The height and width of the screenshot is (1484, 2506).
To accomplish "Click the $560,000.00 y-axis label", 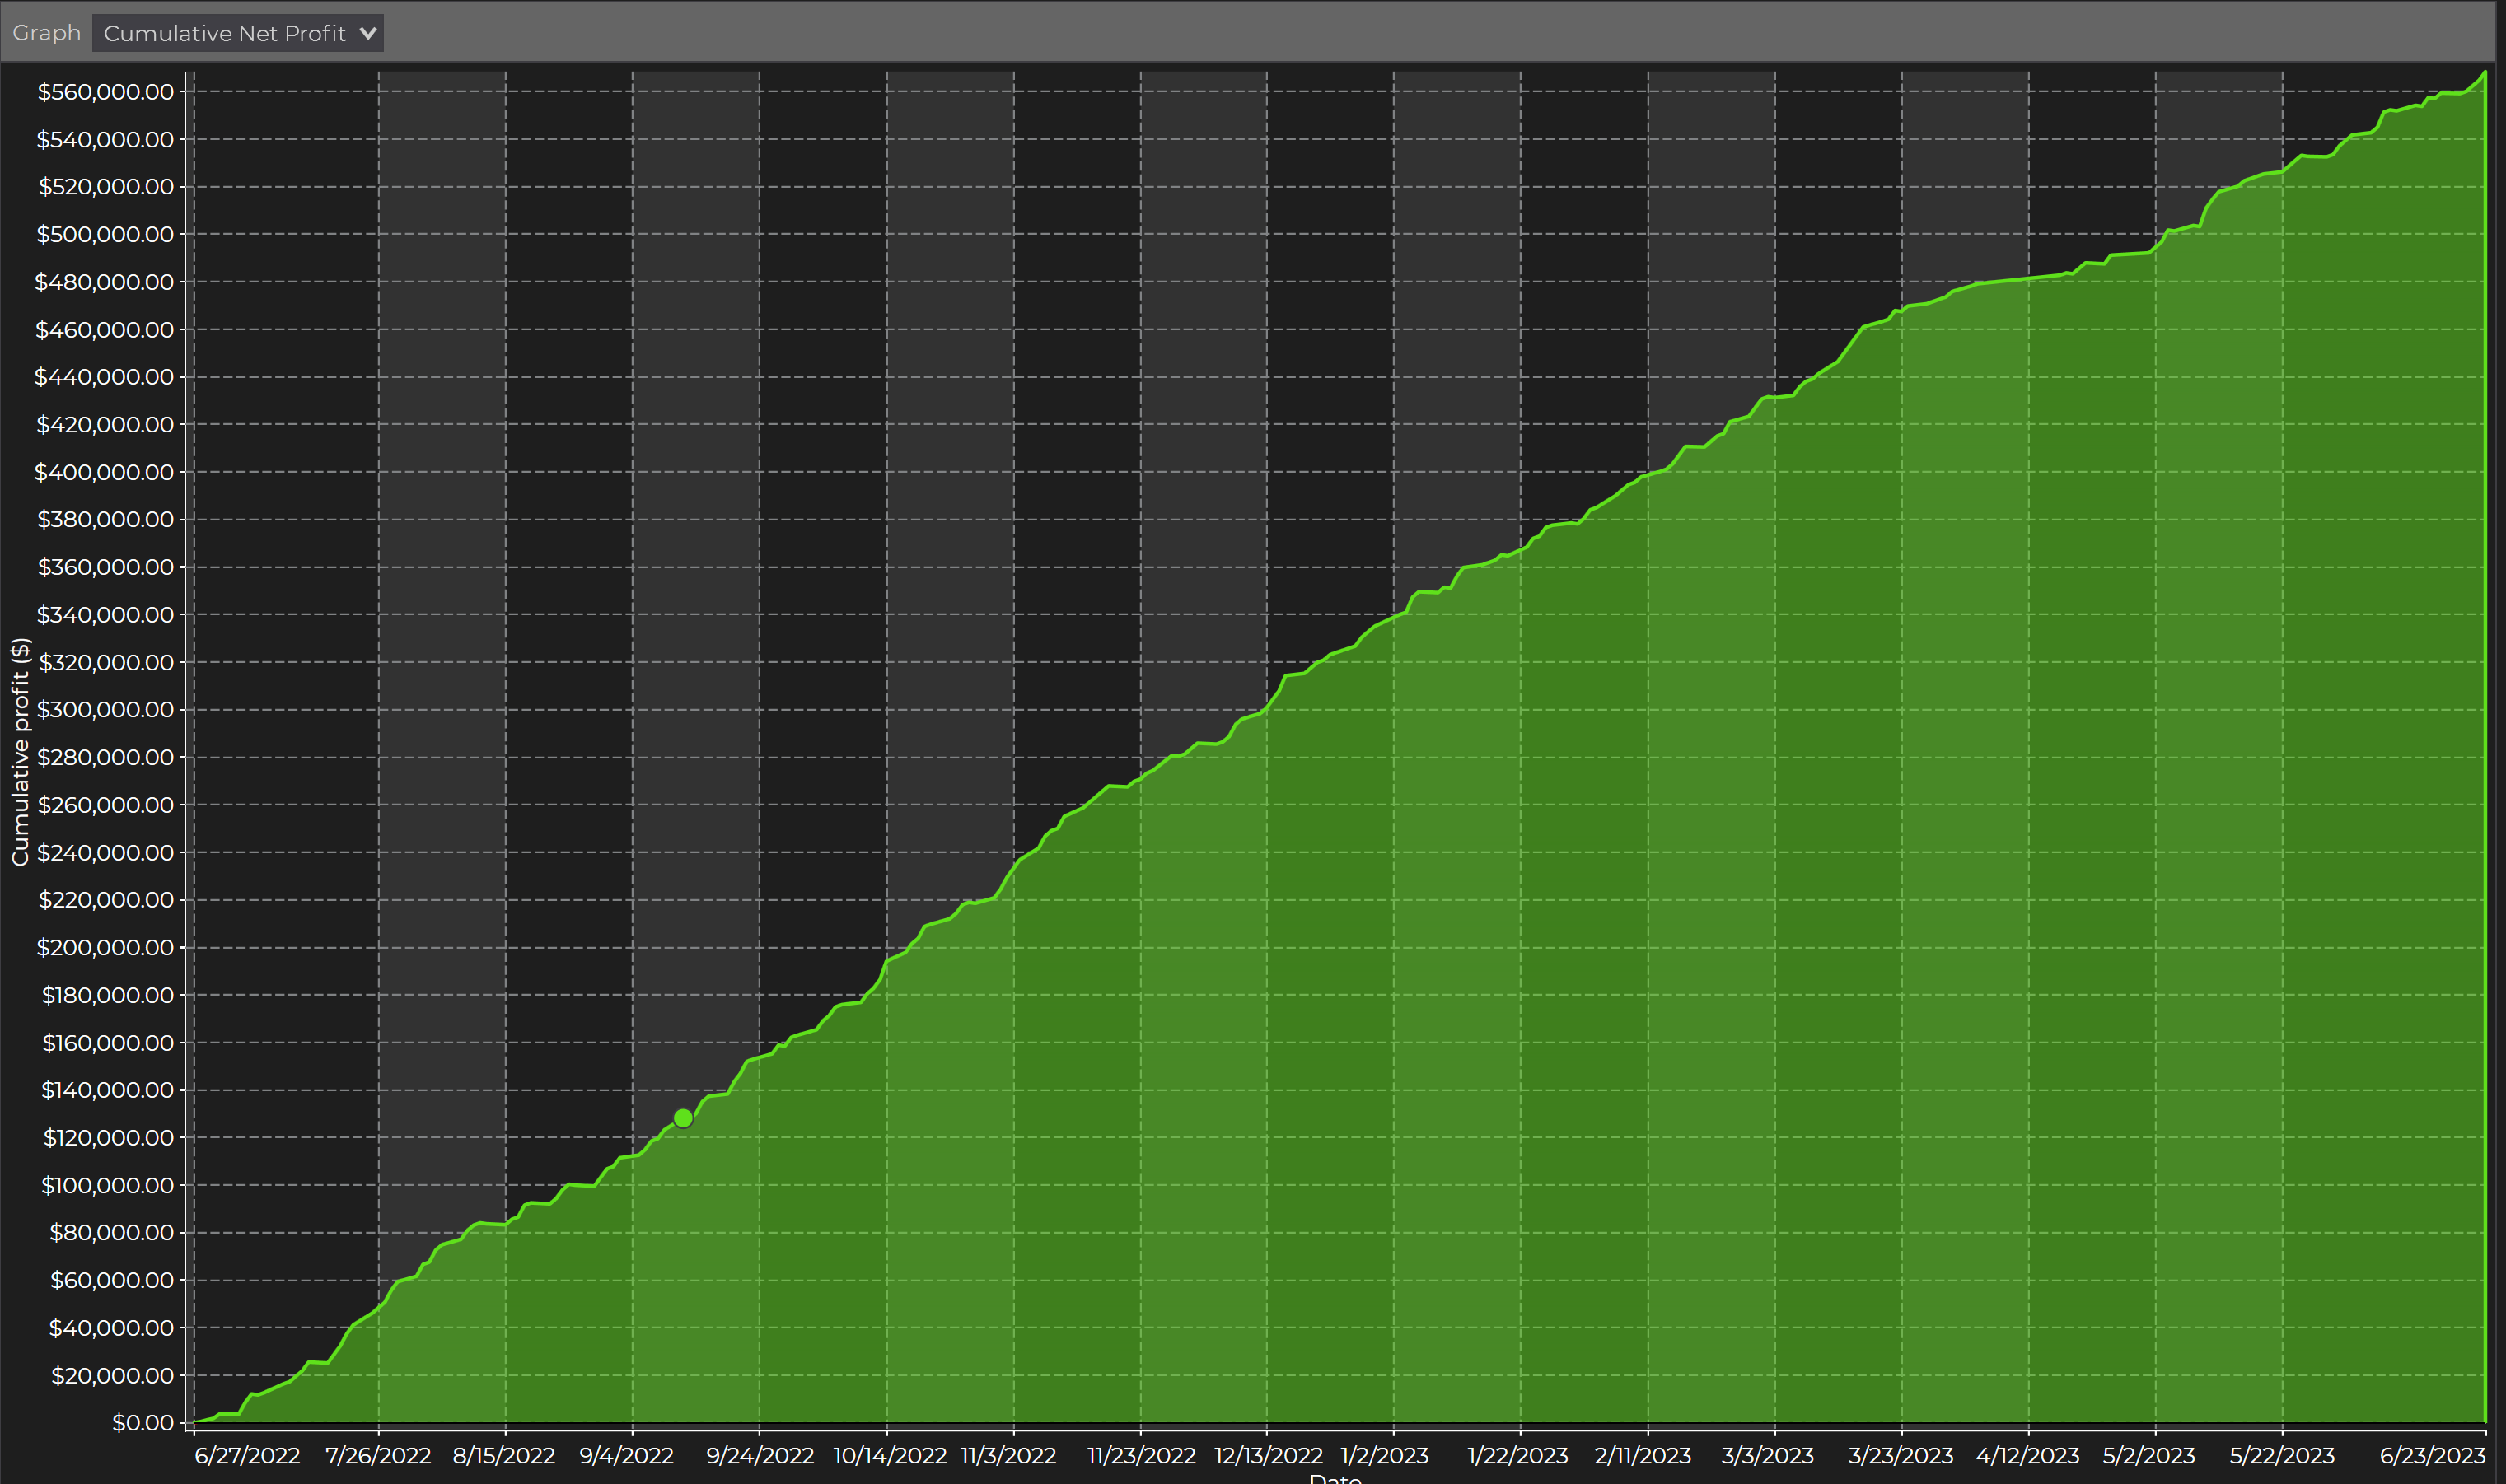I will [105, 92].
